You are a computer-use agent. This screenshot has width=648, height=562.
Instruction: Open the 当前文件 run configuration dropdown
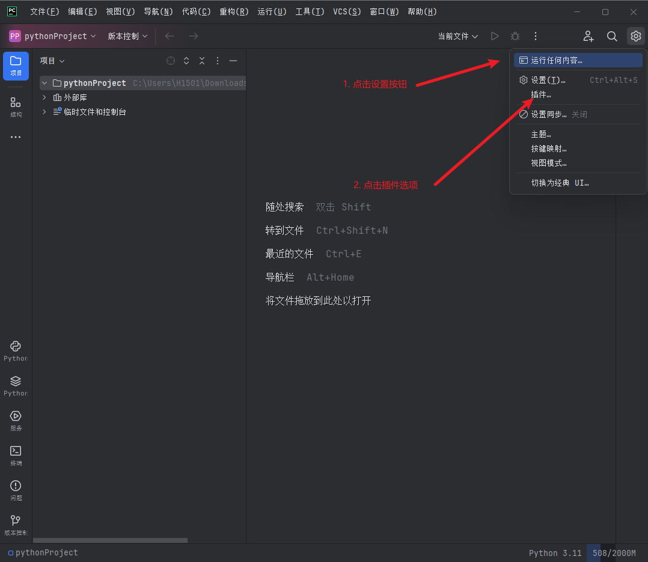458,36
